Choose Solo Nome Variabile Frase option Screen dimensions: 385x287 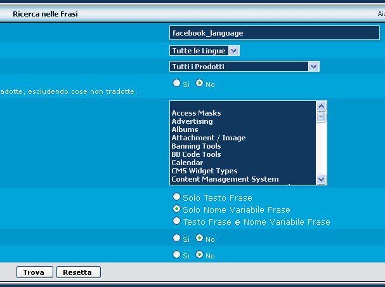click(177, 209)
